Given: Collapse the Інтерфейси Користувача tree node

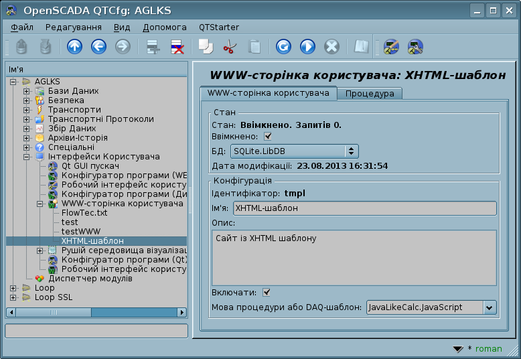Looking at the screenshot, I should click(x=26, y=157).
